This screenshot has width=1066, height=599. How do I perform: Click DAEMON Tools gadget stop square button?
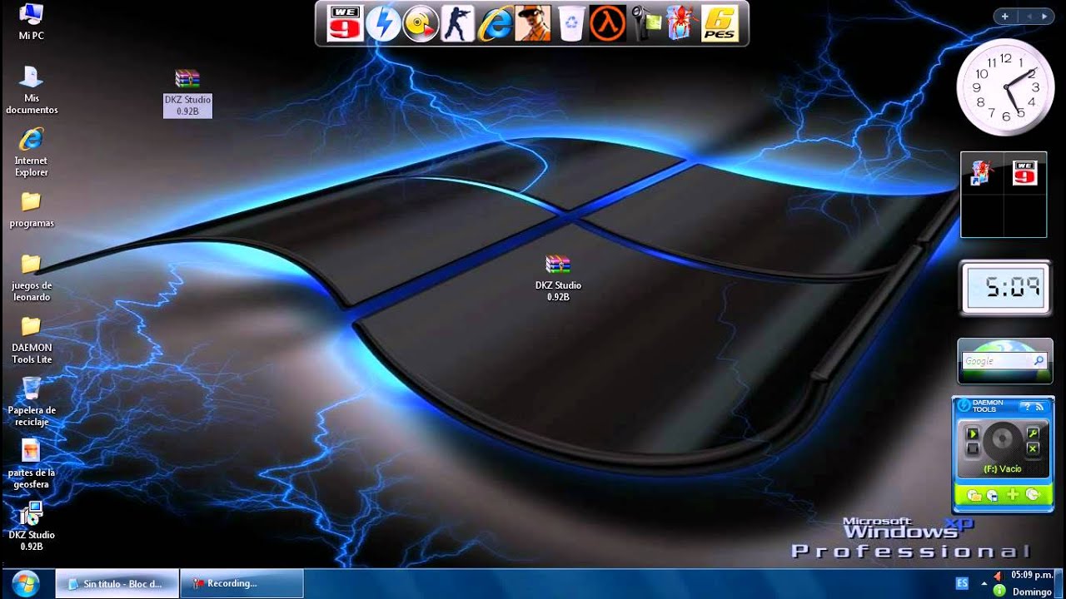pos(972,449)
